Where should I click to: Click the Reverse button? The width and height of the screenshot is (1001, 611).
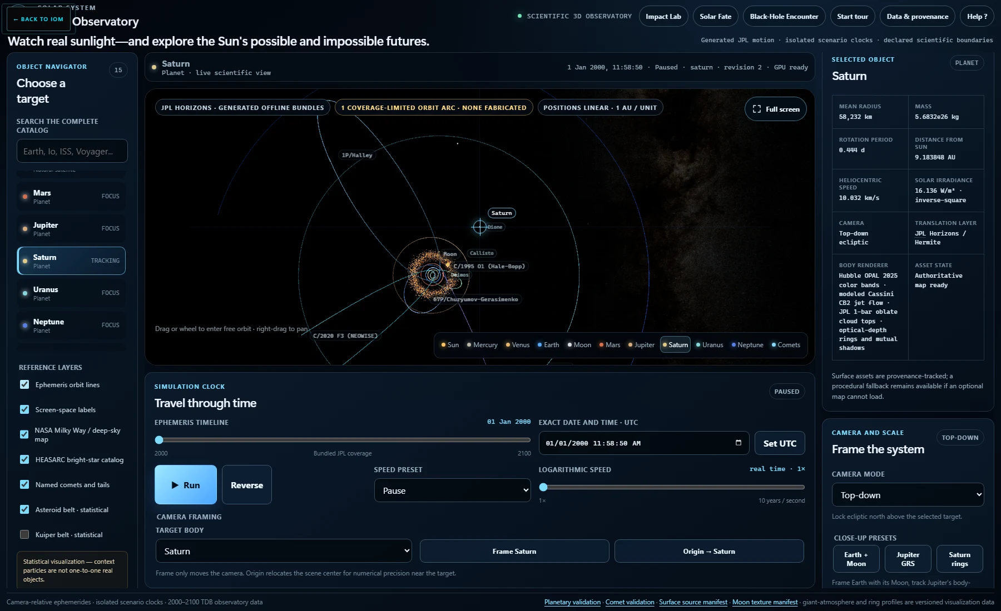[247, 485]
